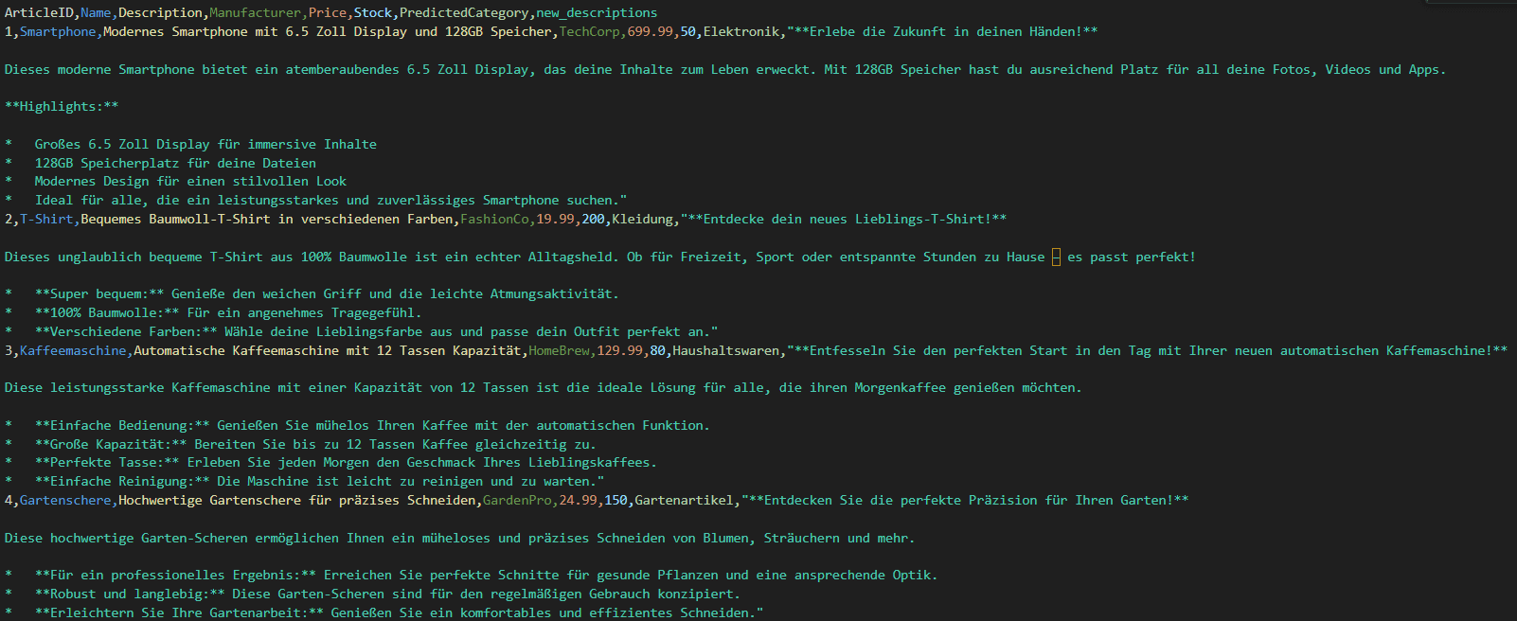The width and height of the screenshot is (1517, 621).
Task: Place cursor on 'Smartphone' name in row 1
Action: point(58,31)
